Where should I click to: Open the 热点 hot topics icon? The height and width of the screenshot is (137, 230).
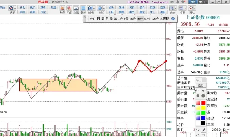[62, 8]
